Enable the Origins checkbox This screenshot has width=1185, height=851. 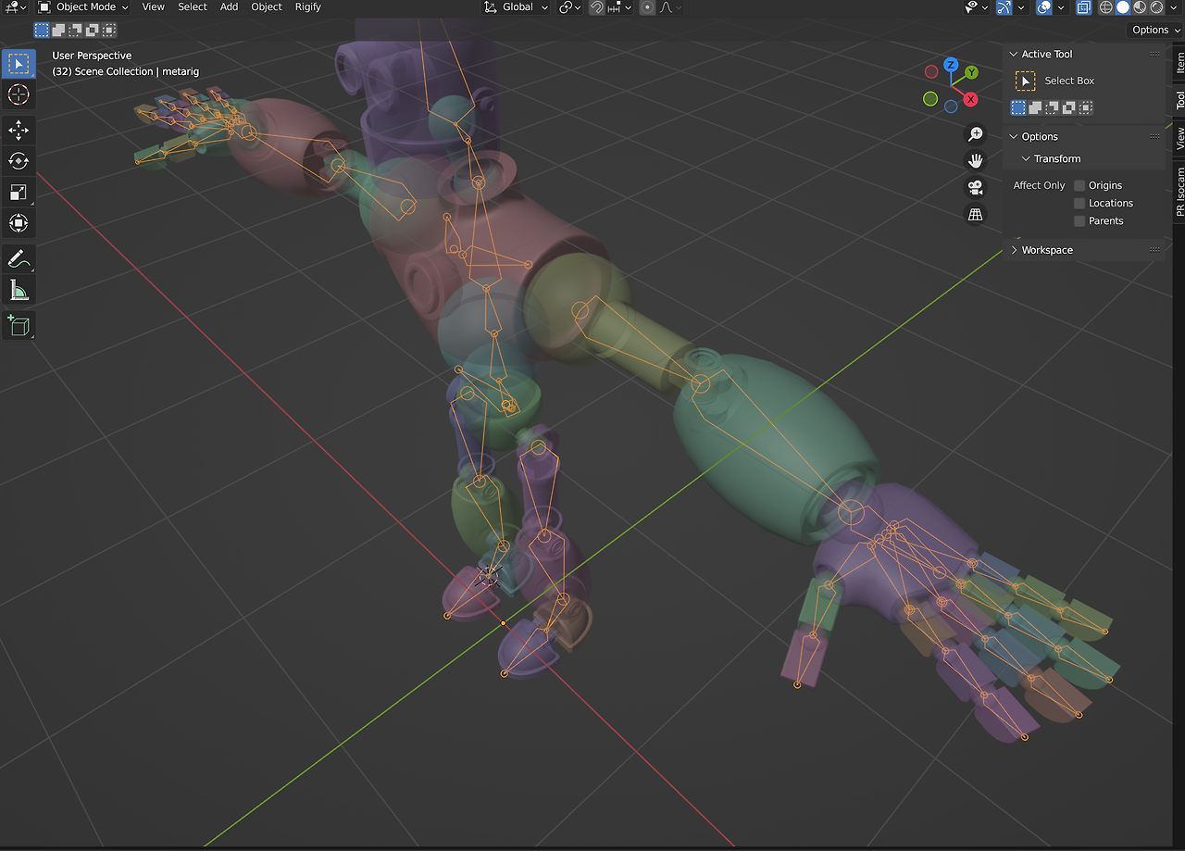pyautogui.click(x=1079, y=185)
